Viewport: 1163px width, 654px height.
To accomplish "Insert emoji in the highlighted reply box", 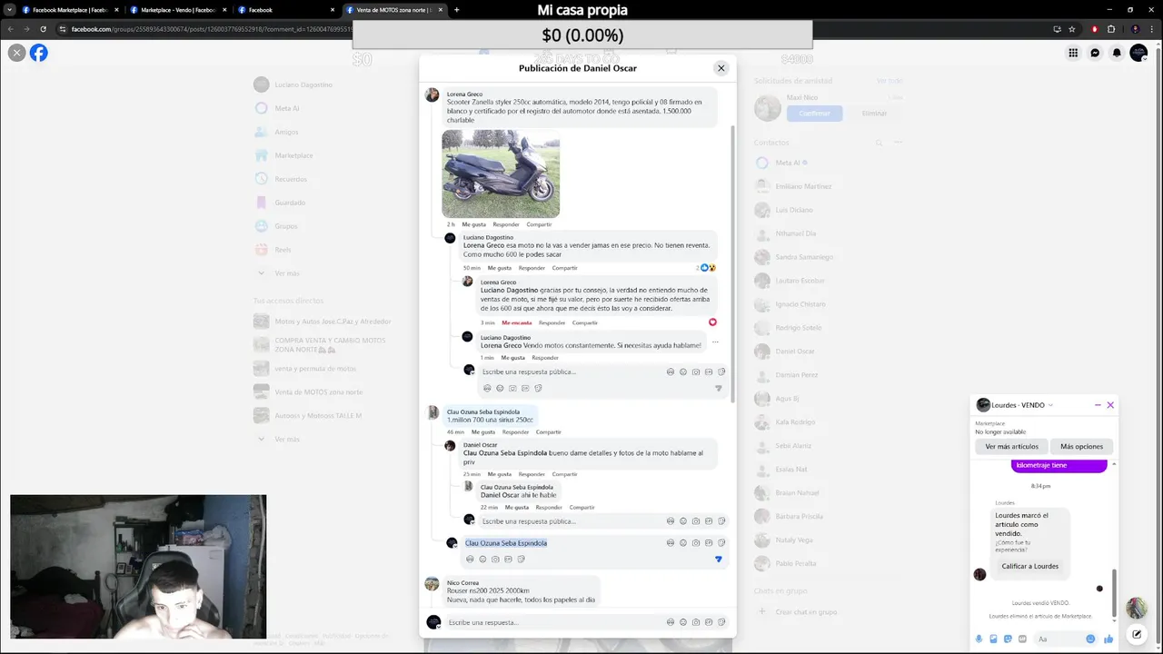I will 482,559.
